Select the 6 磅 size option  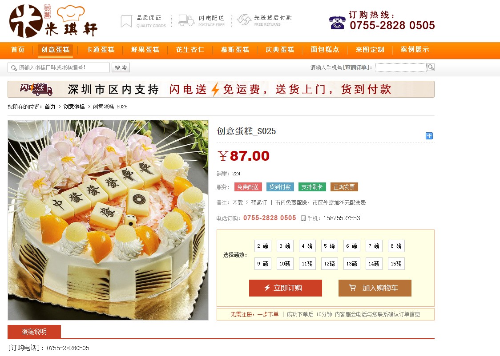pyautogui.click(x=352, y=246)
